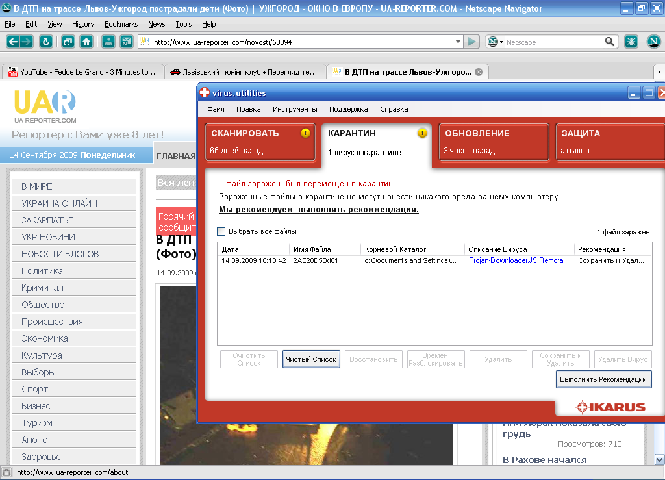Sort quarantine list by Имя Файла column
This screenshot has height=480, width=665.
(x=325, y=249)
